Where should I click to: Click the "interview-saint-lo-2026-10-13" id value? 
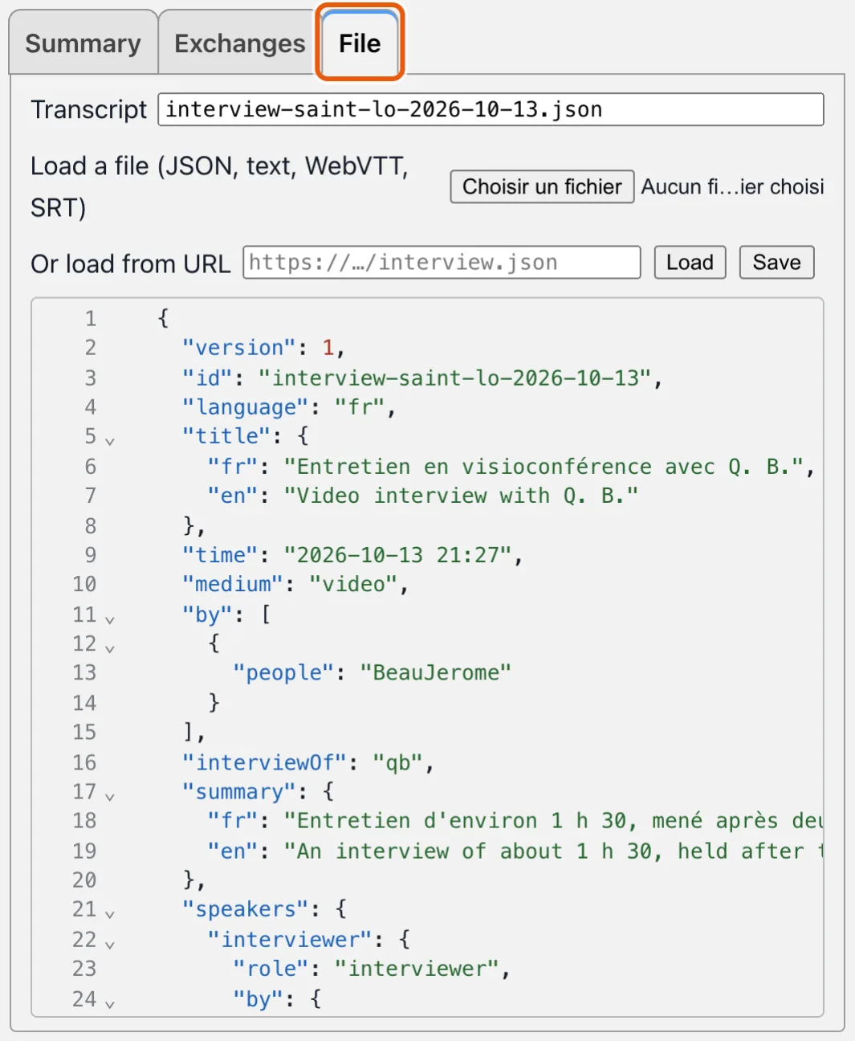[x=454, y=378]
